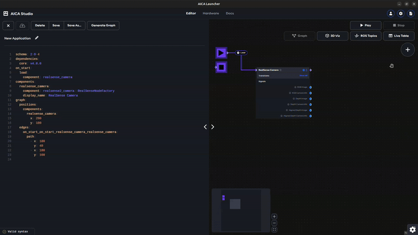Click RealSense Camera node right output arrow
The height and width of the screenshot is (235, 418).
tap(310, 70)
